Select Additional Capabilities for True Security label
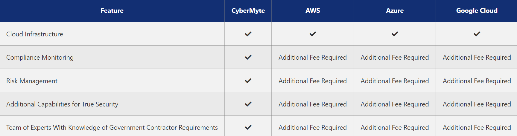The width and height of the screenshot is (517, 136). tap(62, 104)
